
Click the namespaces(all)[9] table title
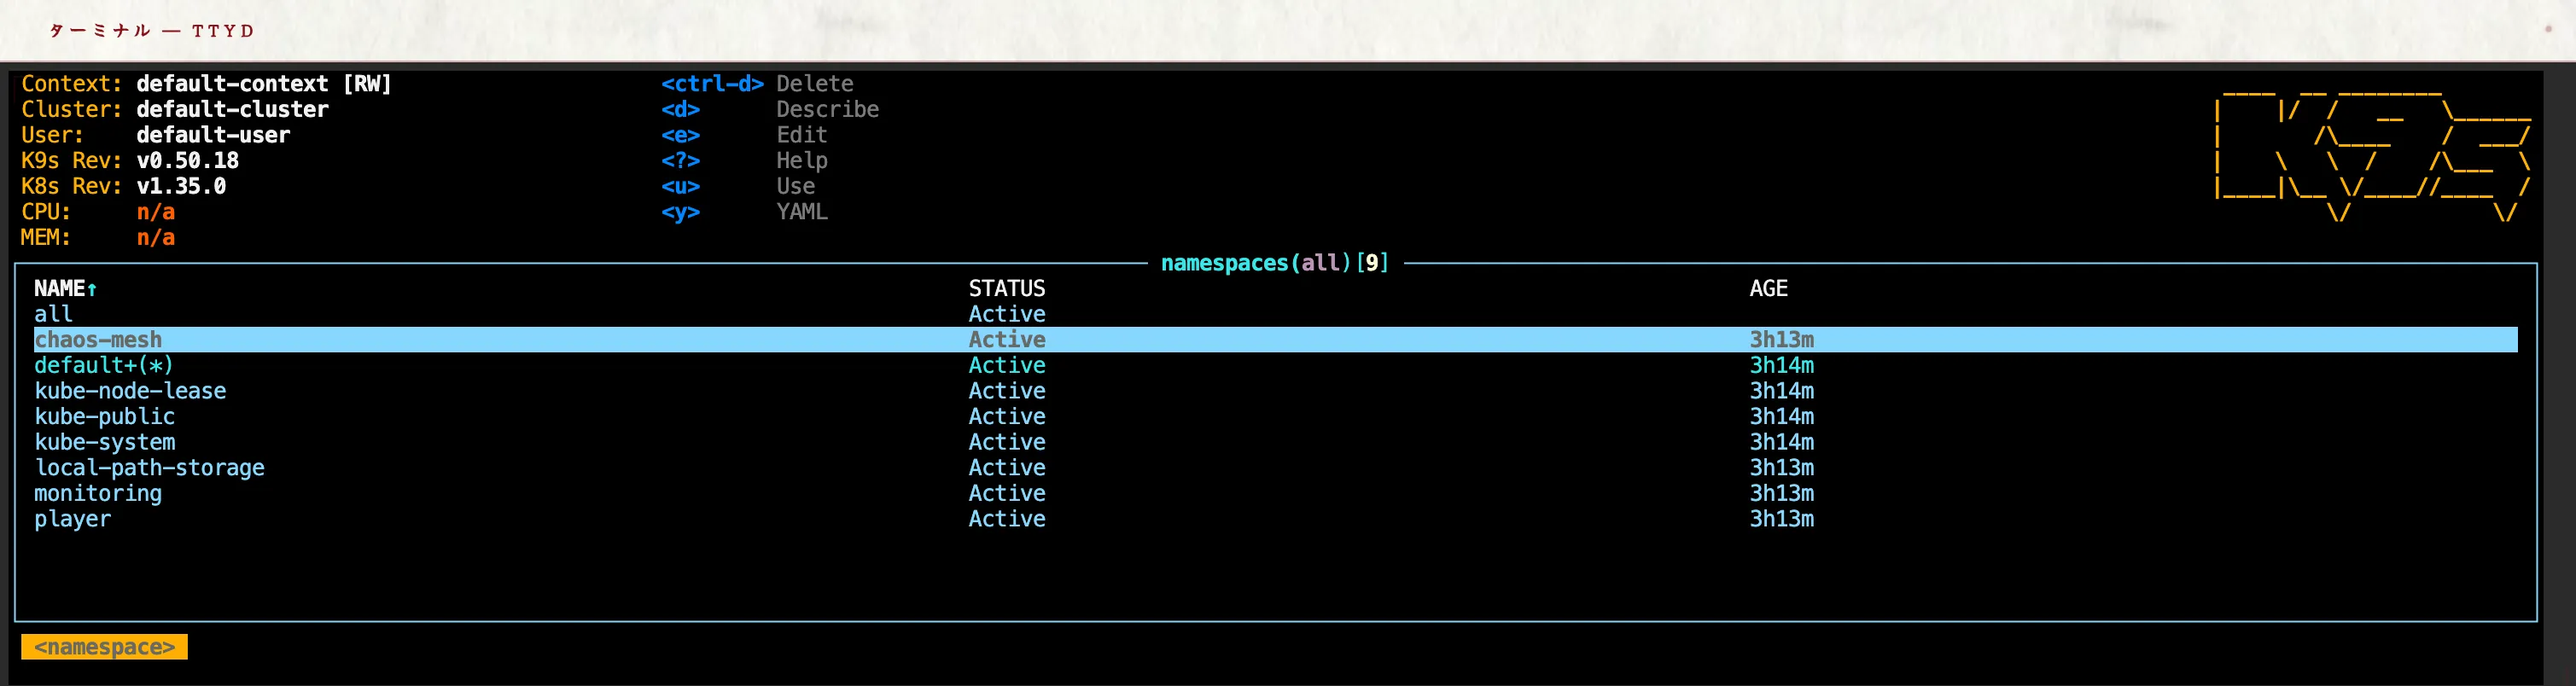(x=1274, y=263)
